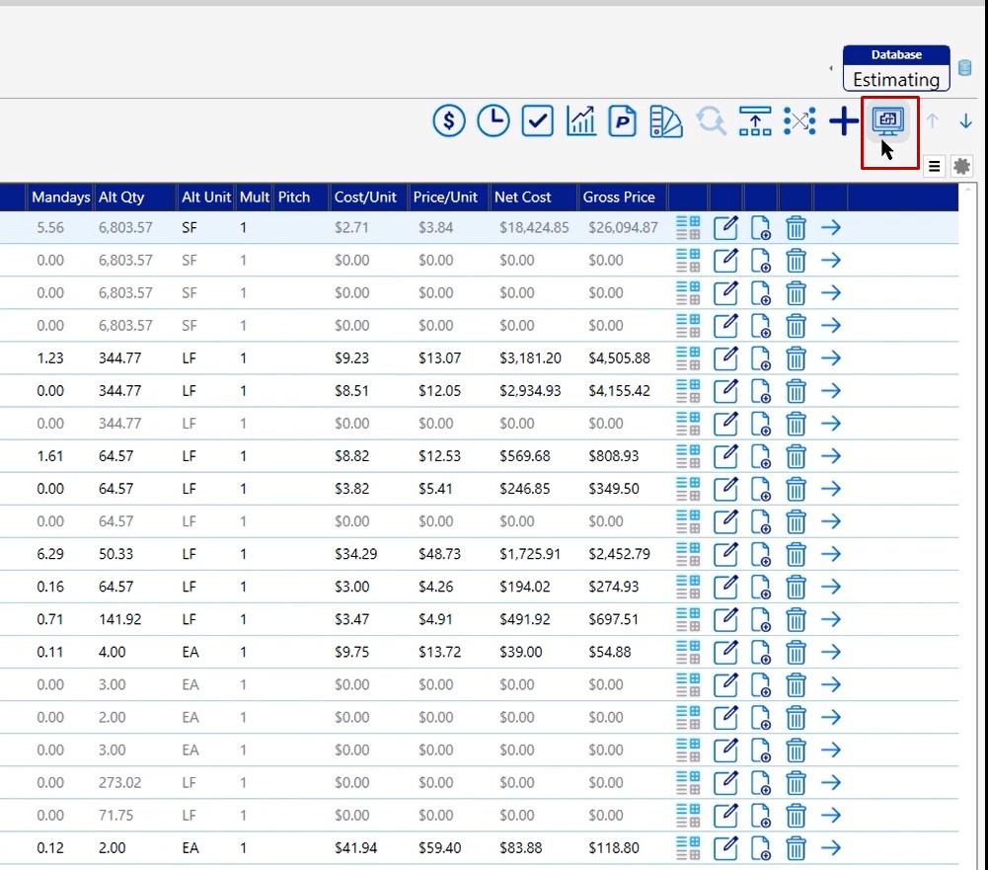Edit the row with gross price $26,094.87

(725, 228)
